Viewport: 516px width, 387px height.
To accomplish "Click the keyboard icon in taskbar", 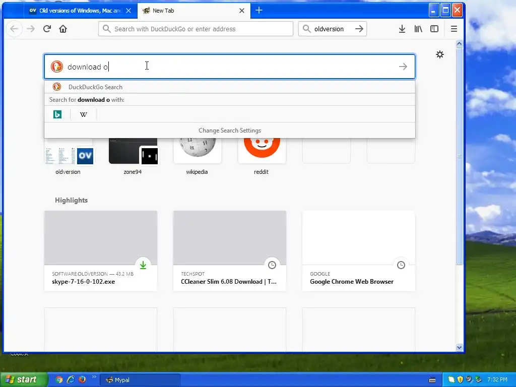I will coord(432,380).
